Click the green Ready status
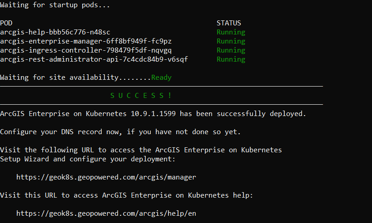The height and width of the screenshot is (223, 372). click(x=161, y=78)
